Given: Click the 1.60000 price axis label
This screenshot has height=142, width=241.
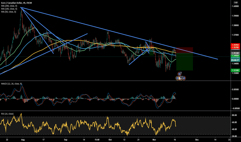Looking at the screenshot, I should point(235,6).
